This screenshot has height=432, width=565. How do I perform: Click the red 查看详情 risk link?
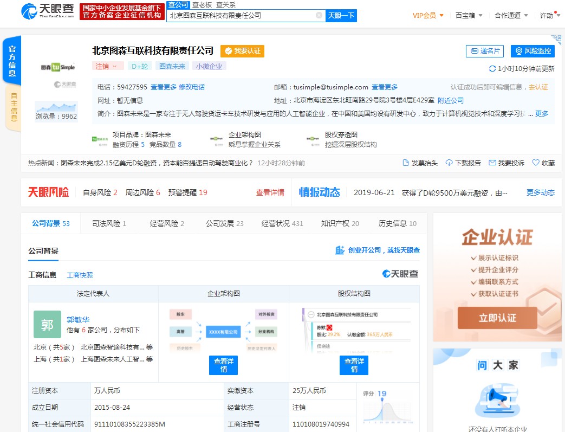pos(270,192)
